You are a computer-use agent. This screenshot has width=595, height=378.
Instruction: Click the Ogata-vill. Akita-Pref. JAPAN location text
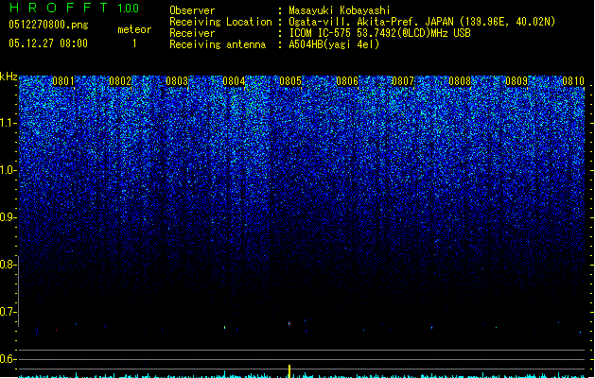click(422, 22)
